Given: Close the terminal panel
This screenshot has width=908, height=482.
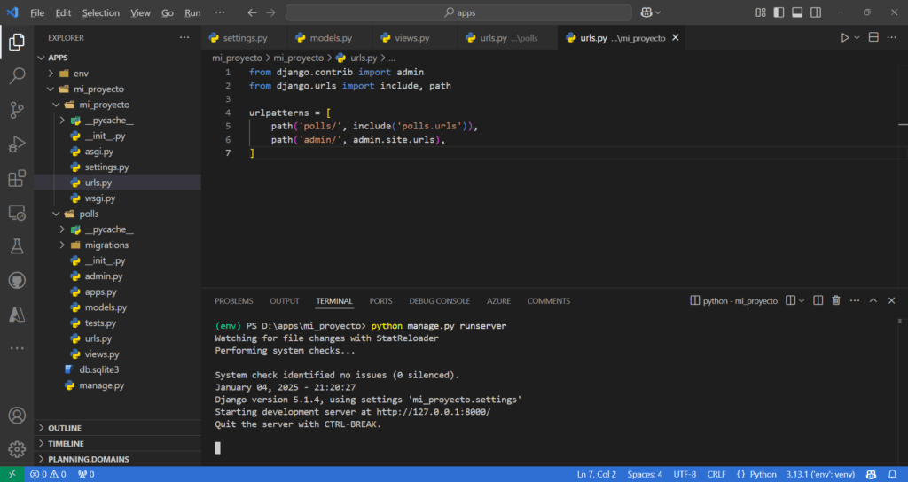Looking at the screenshot, I should [892, 300].
